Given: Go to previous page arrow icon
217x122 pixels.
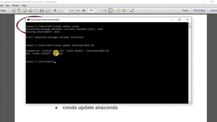Looking at the screenshot, I should 55,11.
